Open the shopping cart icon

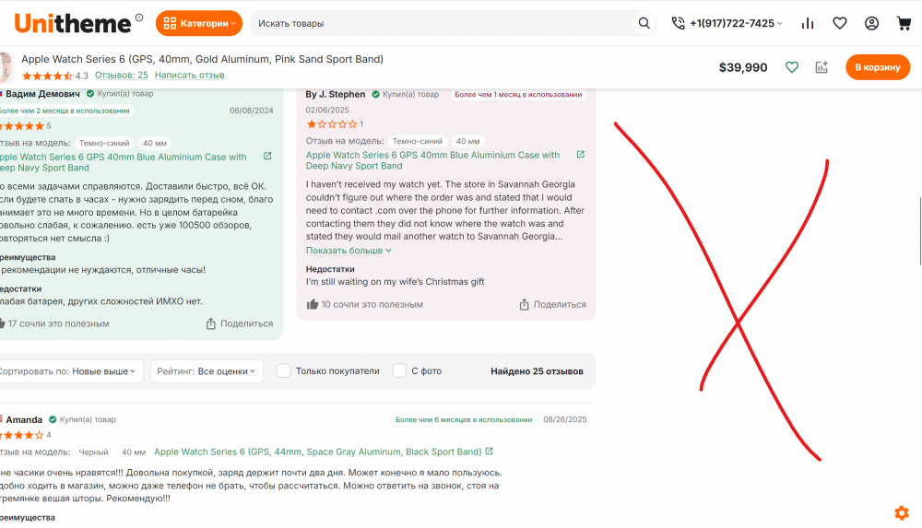pyautogui.click(x=904, y=24)
